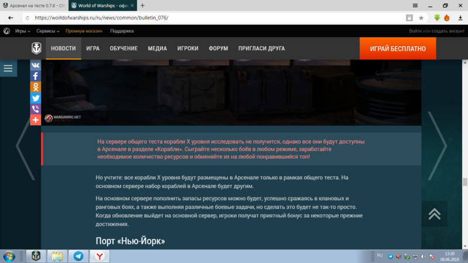The height and width of the screenshot is (263, 468).
Task: Open Telegram from the taskbar
Action: (x=78, y=256)
